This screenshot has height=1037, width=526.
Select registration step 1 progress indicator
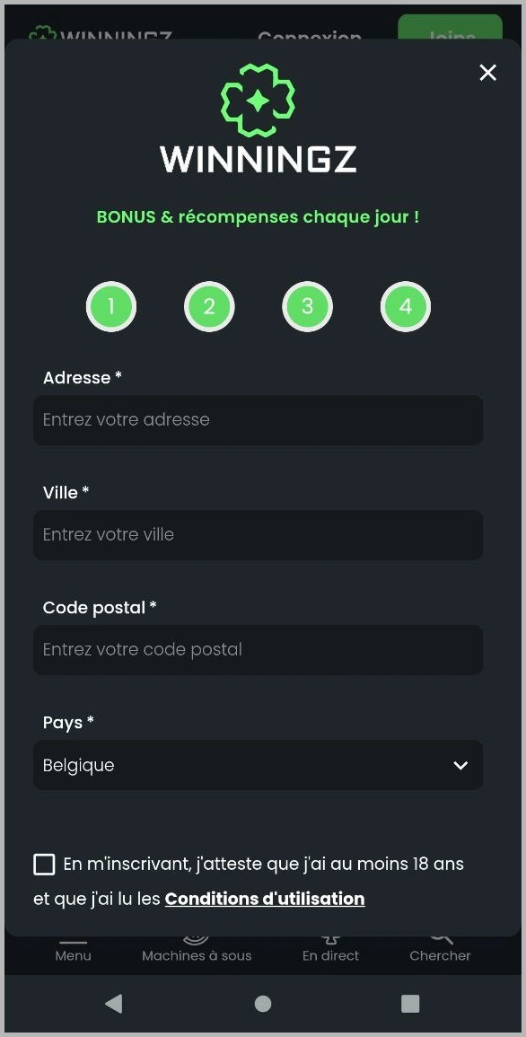click(x=111, y=306)
